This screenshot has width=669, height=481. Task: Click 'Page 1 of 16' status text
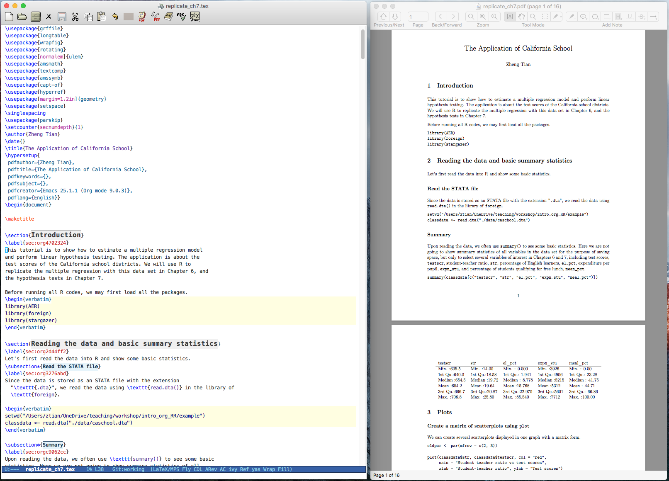(386, 475)
